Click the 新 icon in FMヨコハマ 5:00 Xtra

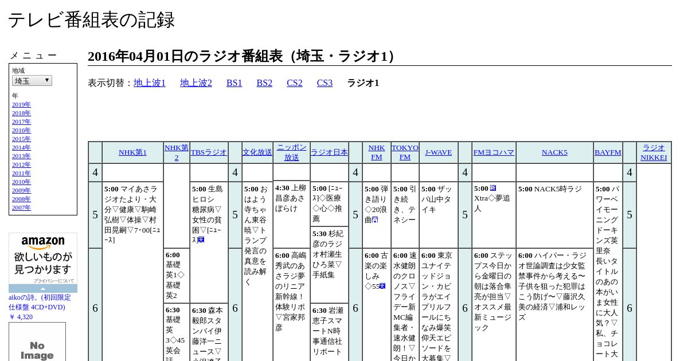click(x=493, y=189)
